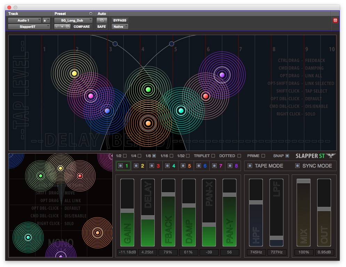Screen dimensions: 346x267
Task: Click orange tap in the pan panel
Action: point(97,233)
